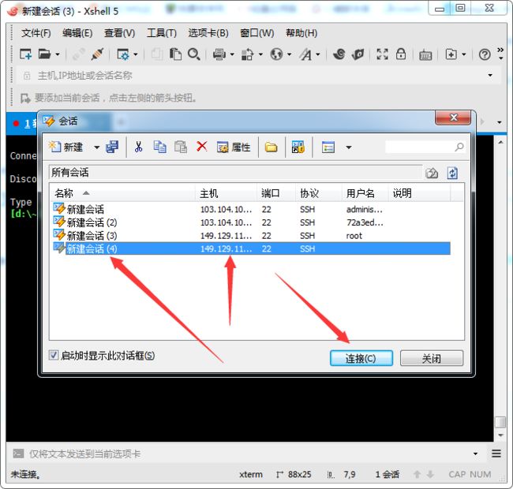The height and width of the screenshot is (489, 513).
Task: Click the go up folder icon beside path
Action: (x=432, y=173)
